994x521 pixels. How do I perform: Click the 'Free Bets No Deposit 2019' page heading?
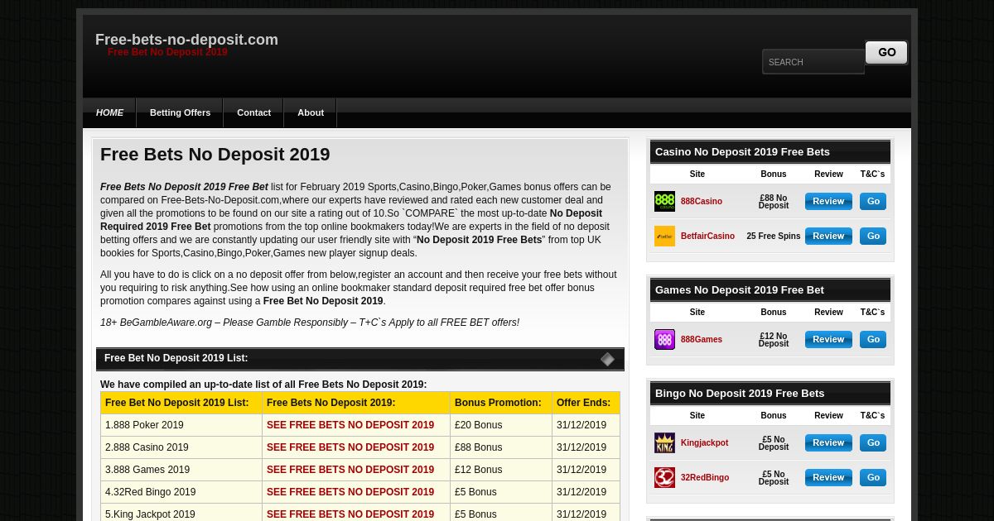[215, 155]
